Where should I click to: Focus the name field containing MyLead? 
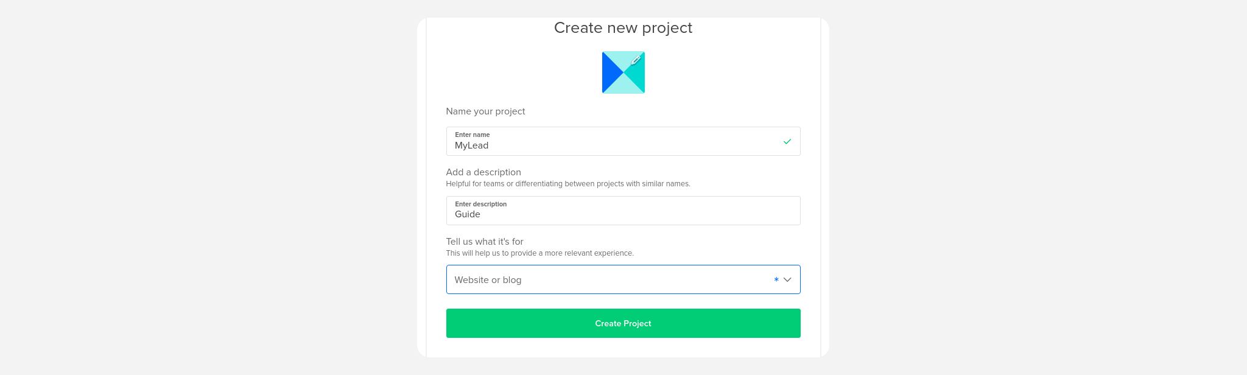pyautogui.click(x=623, y=141)
